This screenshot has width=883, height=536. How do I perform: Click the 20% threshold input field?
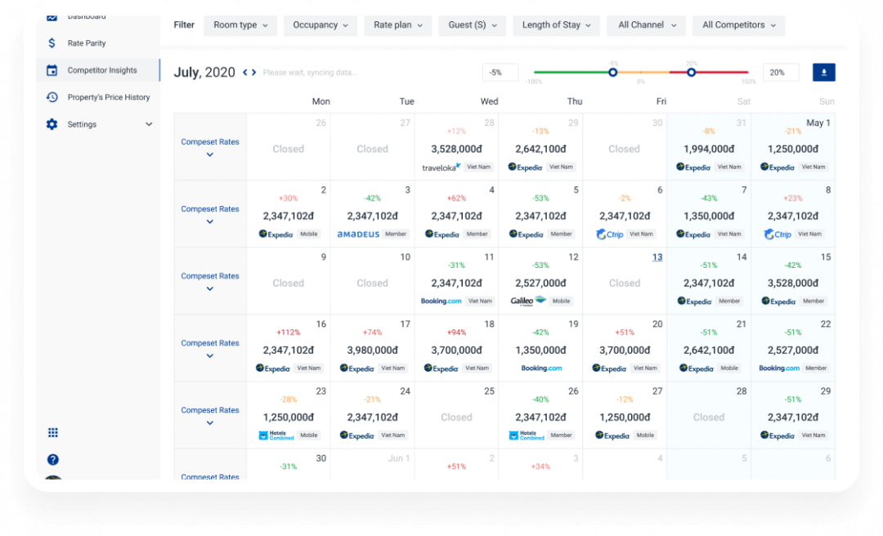pyautogui.click(x=781, y=73)
